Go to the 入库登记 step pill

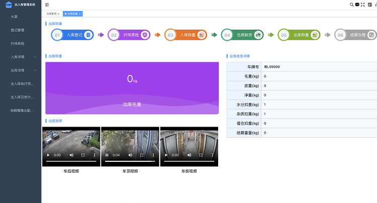point(72,35)
